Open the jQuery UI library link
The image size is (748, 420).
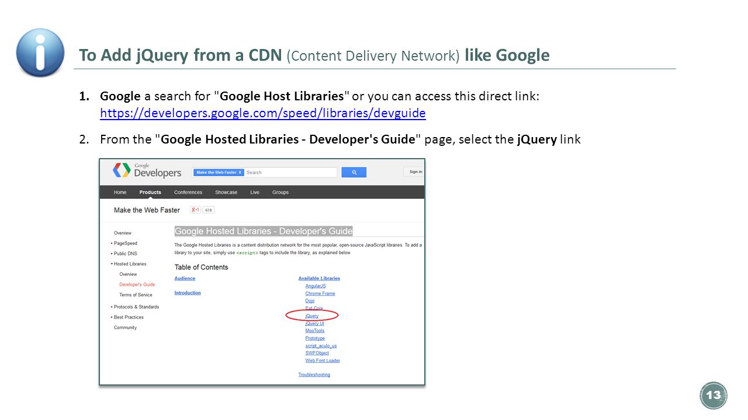click(314, 323)
